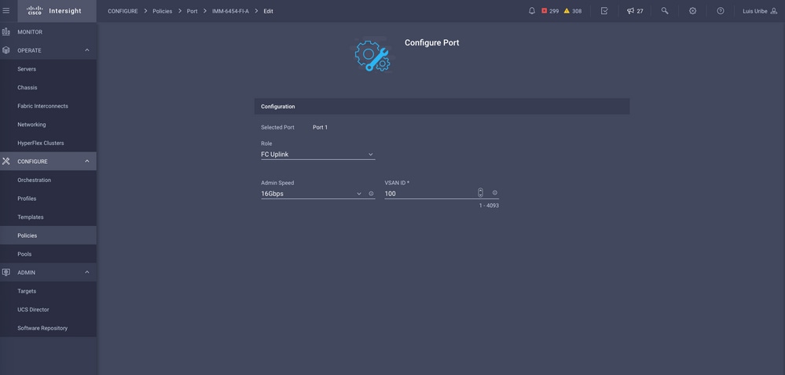
Task: Open Software Repository in the sidebar
Action: pos(48,328)
